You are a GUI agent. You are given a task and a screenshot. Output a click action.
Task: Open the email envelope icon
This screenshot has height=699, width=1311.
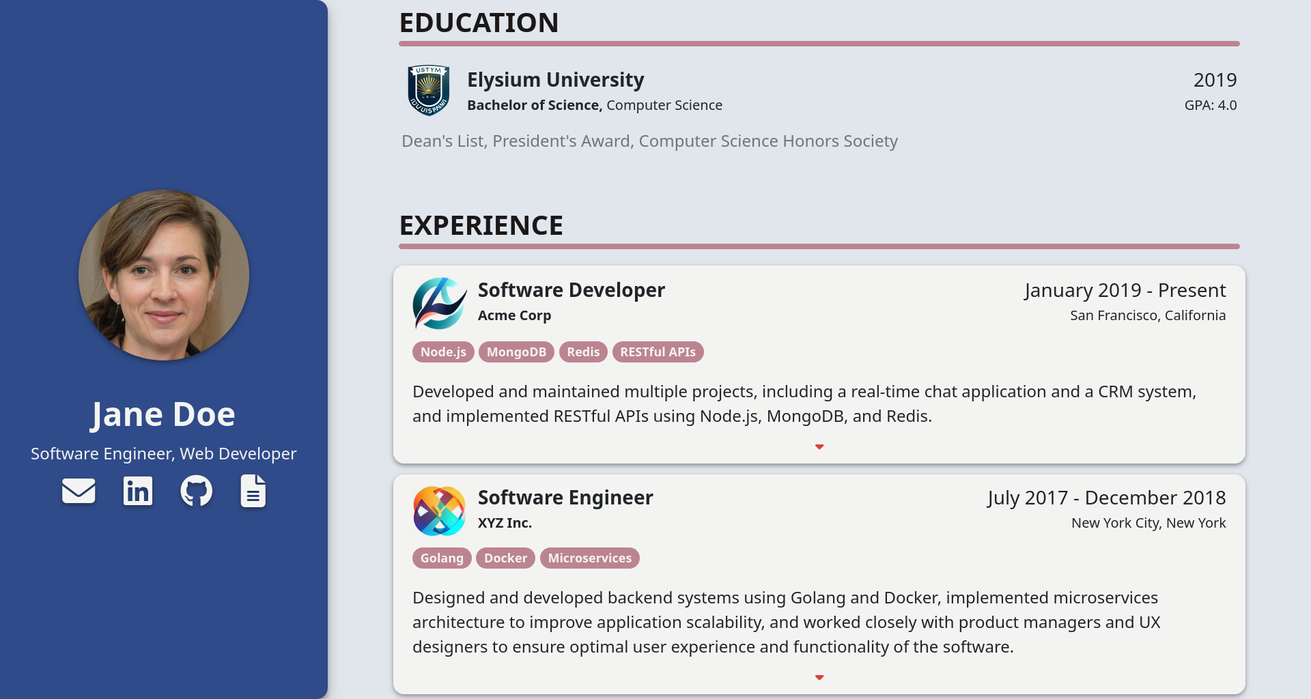point(79,491)
